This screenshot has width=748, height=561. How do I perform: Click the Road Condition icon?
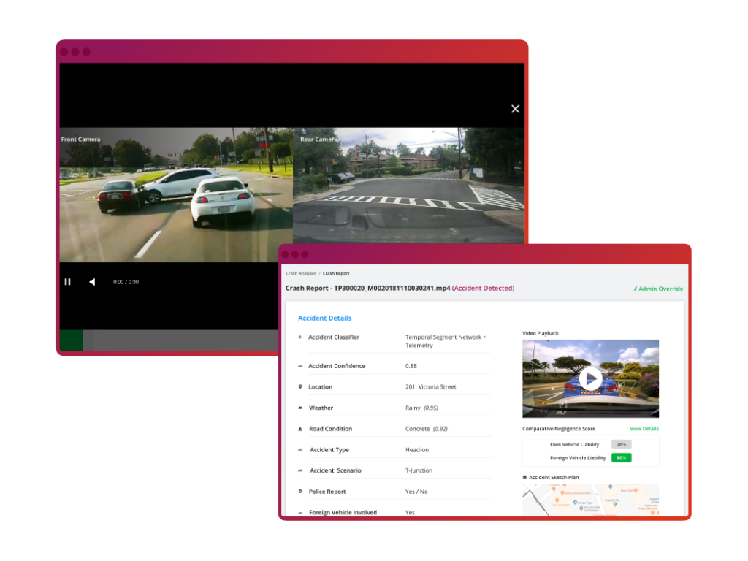[300, 429]
